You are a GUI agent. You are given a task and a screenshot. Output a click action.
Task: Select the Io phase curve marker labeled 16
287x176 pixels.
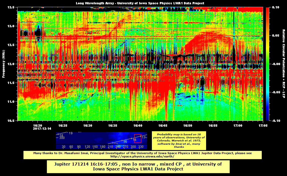click(x=135, y=140)
